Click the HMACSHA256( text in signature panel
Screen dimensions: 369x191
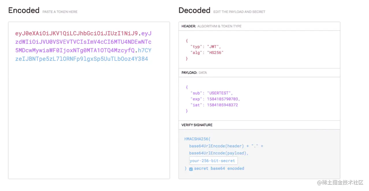pyautogui.click(x=197, y=139)
